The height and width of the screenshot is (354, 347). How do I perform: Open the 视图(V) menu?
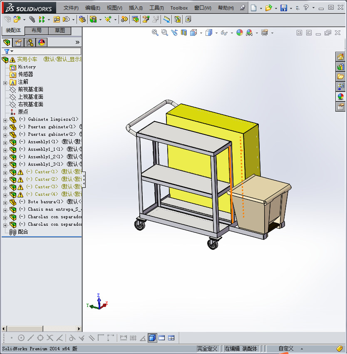pyautogui.click(x=114, y=8)
